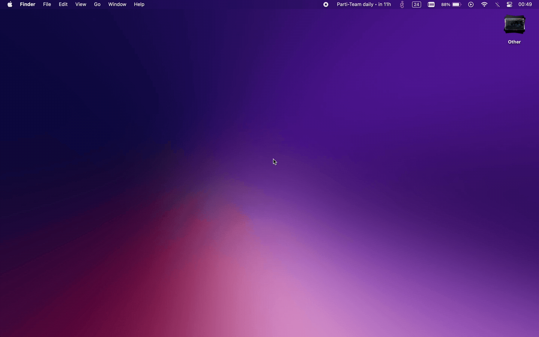Open the screen recording stop icon
Viewport: 539px width, 337px height.
(326, 4)
